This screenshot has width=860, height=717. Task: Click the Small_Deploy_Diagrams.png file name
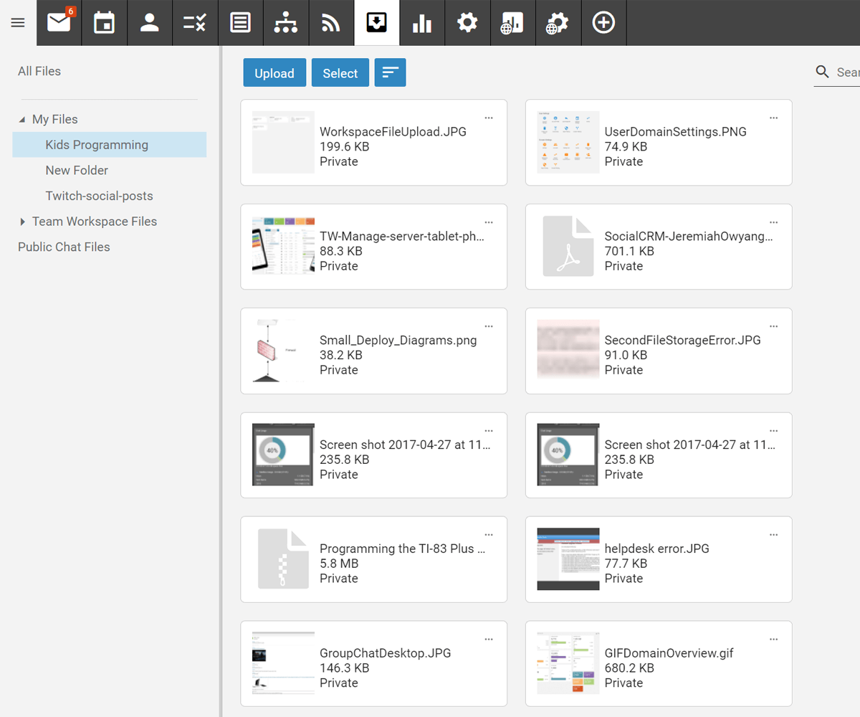click(x=398, y=341)
